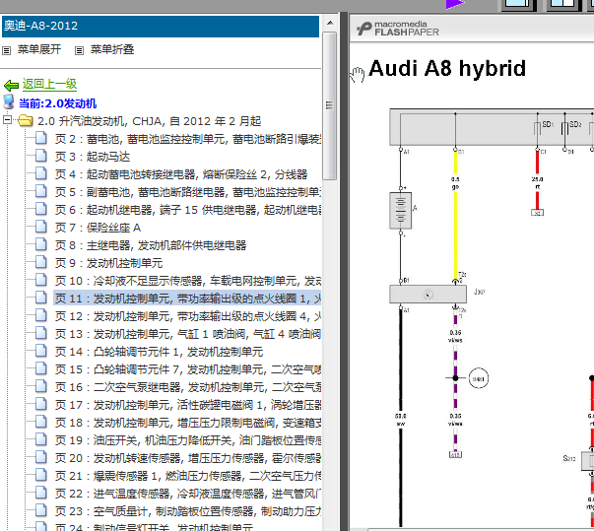
Task: Open 页 18 : 增压压力限制电磁阀 entry
Action: (x=188, y=423)
